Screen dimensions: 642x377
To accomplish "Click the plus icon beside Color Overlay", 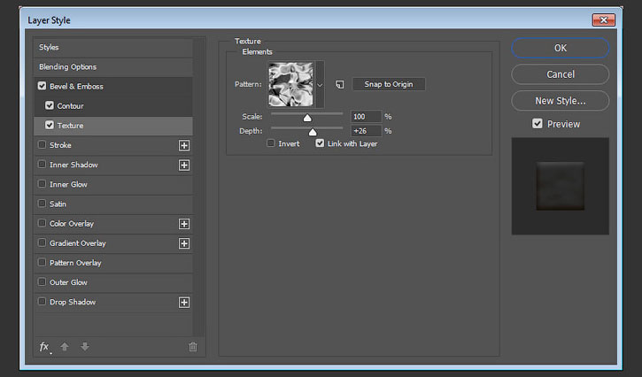I will click(184, 224).
